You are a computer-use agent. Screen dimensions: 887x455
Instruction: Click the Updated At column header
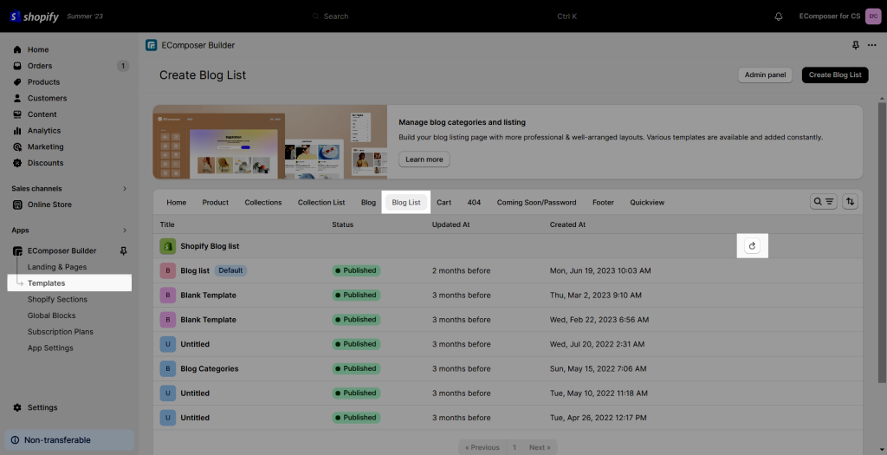[450, 224]
